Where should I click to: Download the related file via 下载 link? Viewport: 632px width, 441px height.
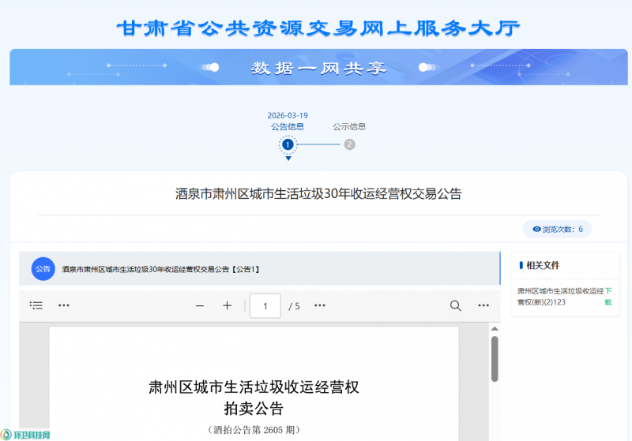click(608, 297)
